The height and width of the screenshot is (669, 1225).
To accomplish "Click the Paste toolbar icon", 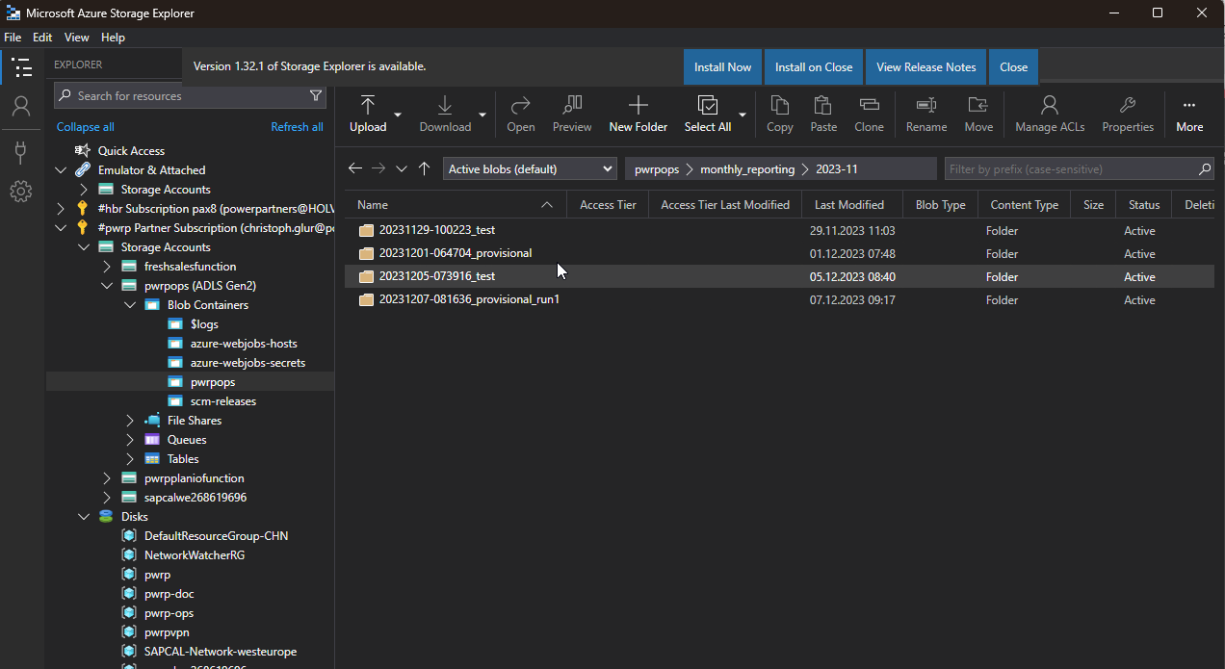I will (x=823, y=115).
